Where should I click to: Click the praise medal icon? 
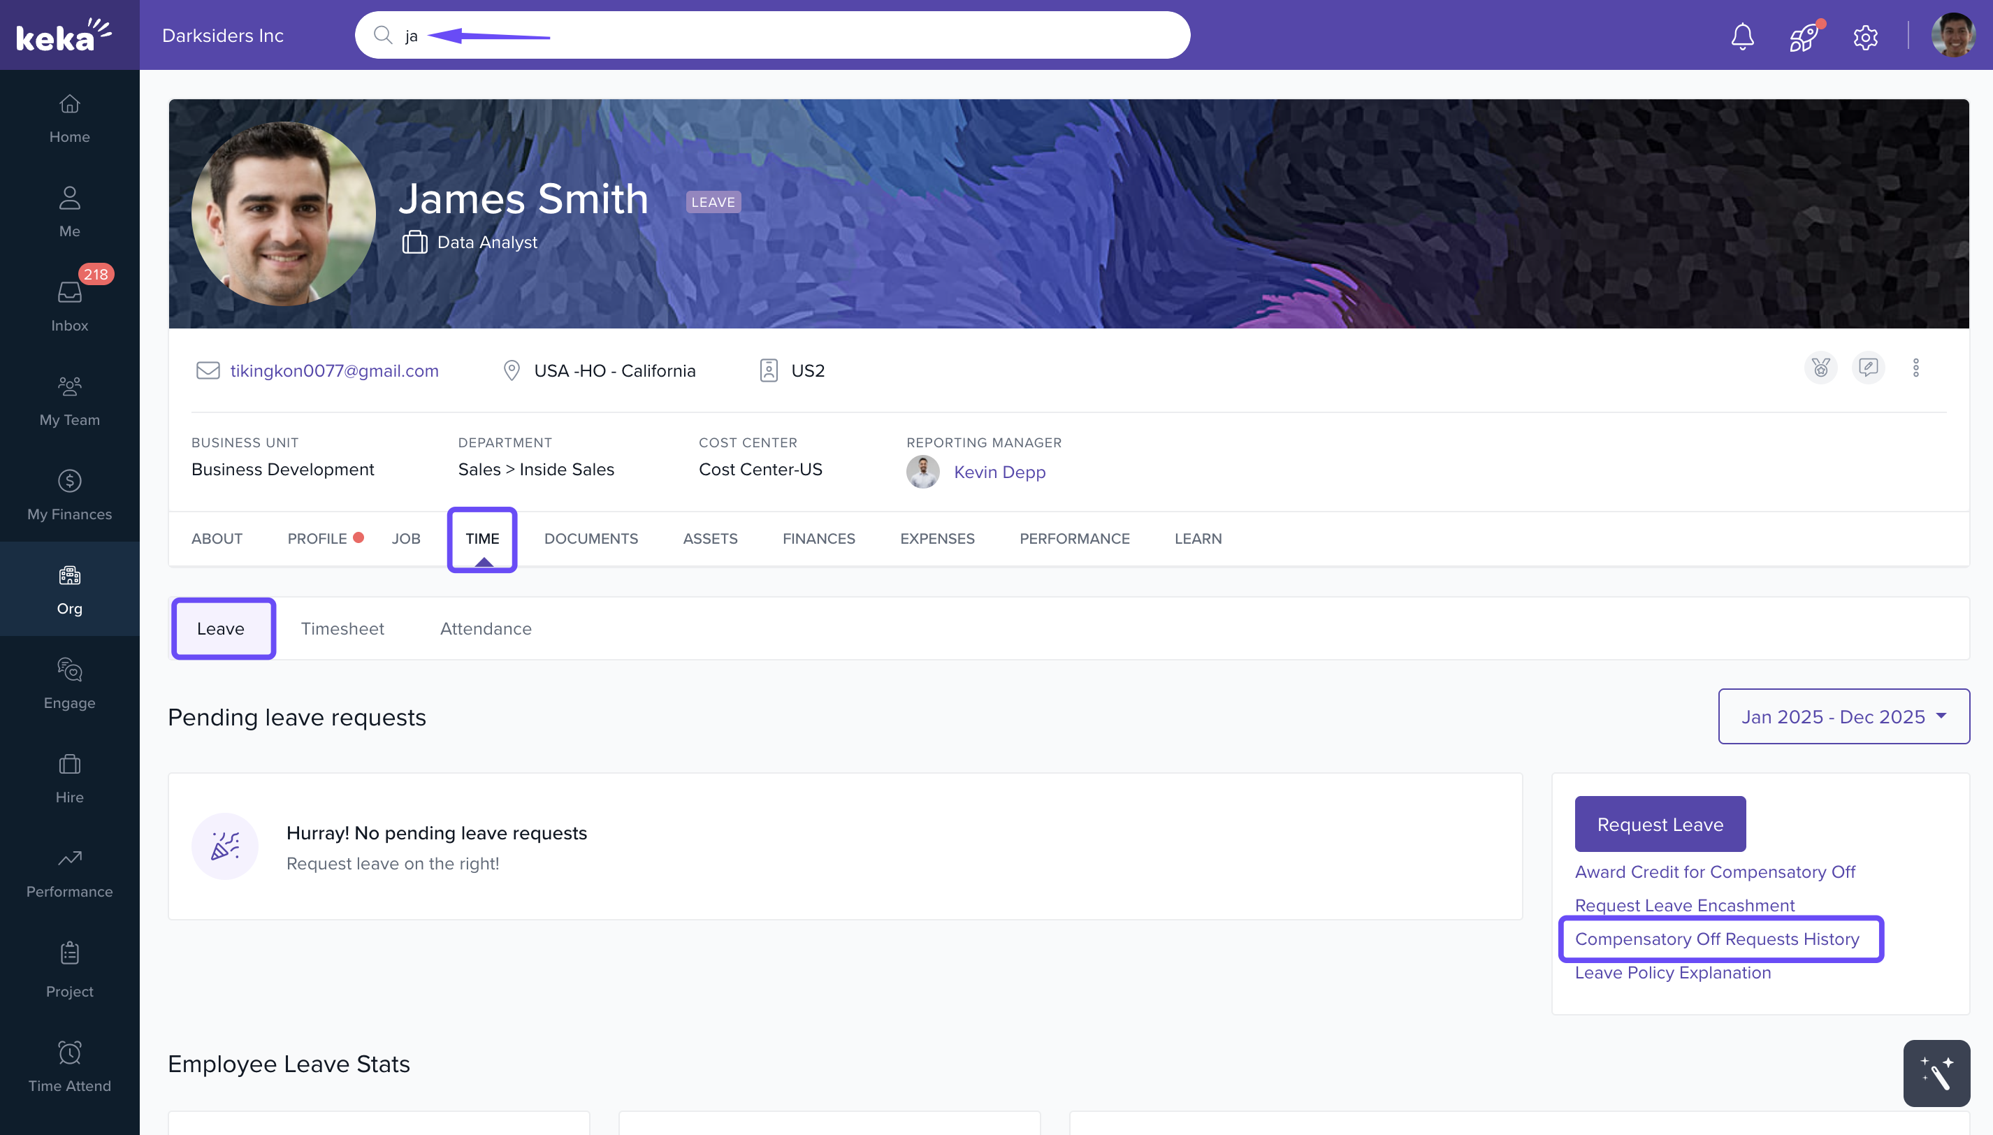(x=1820, y=368)
